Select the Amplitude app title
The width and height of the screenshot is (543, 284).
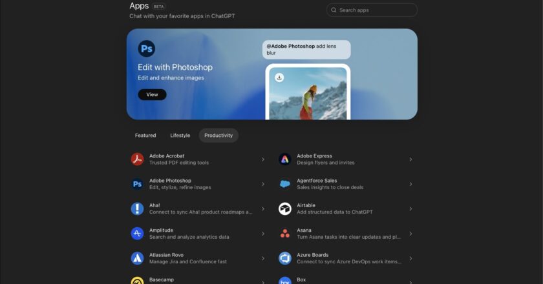[x=162, y=230]
